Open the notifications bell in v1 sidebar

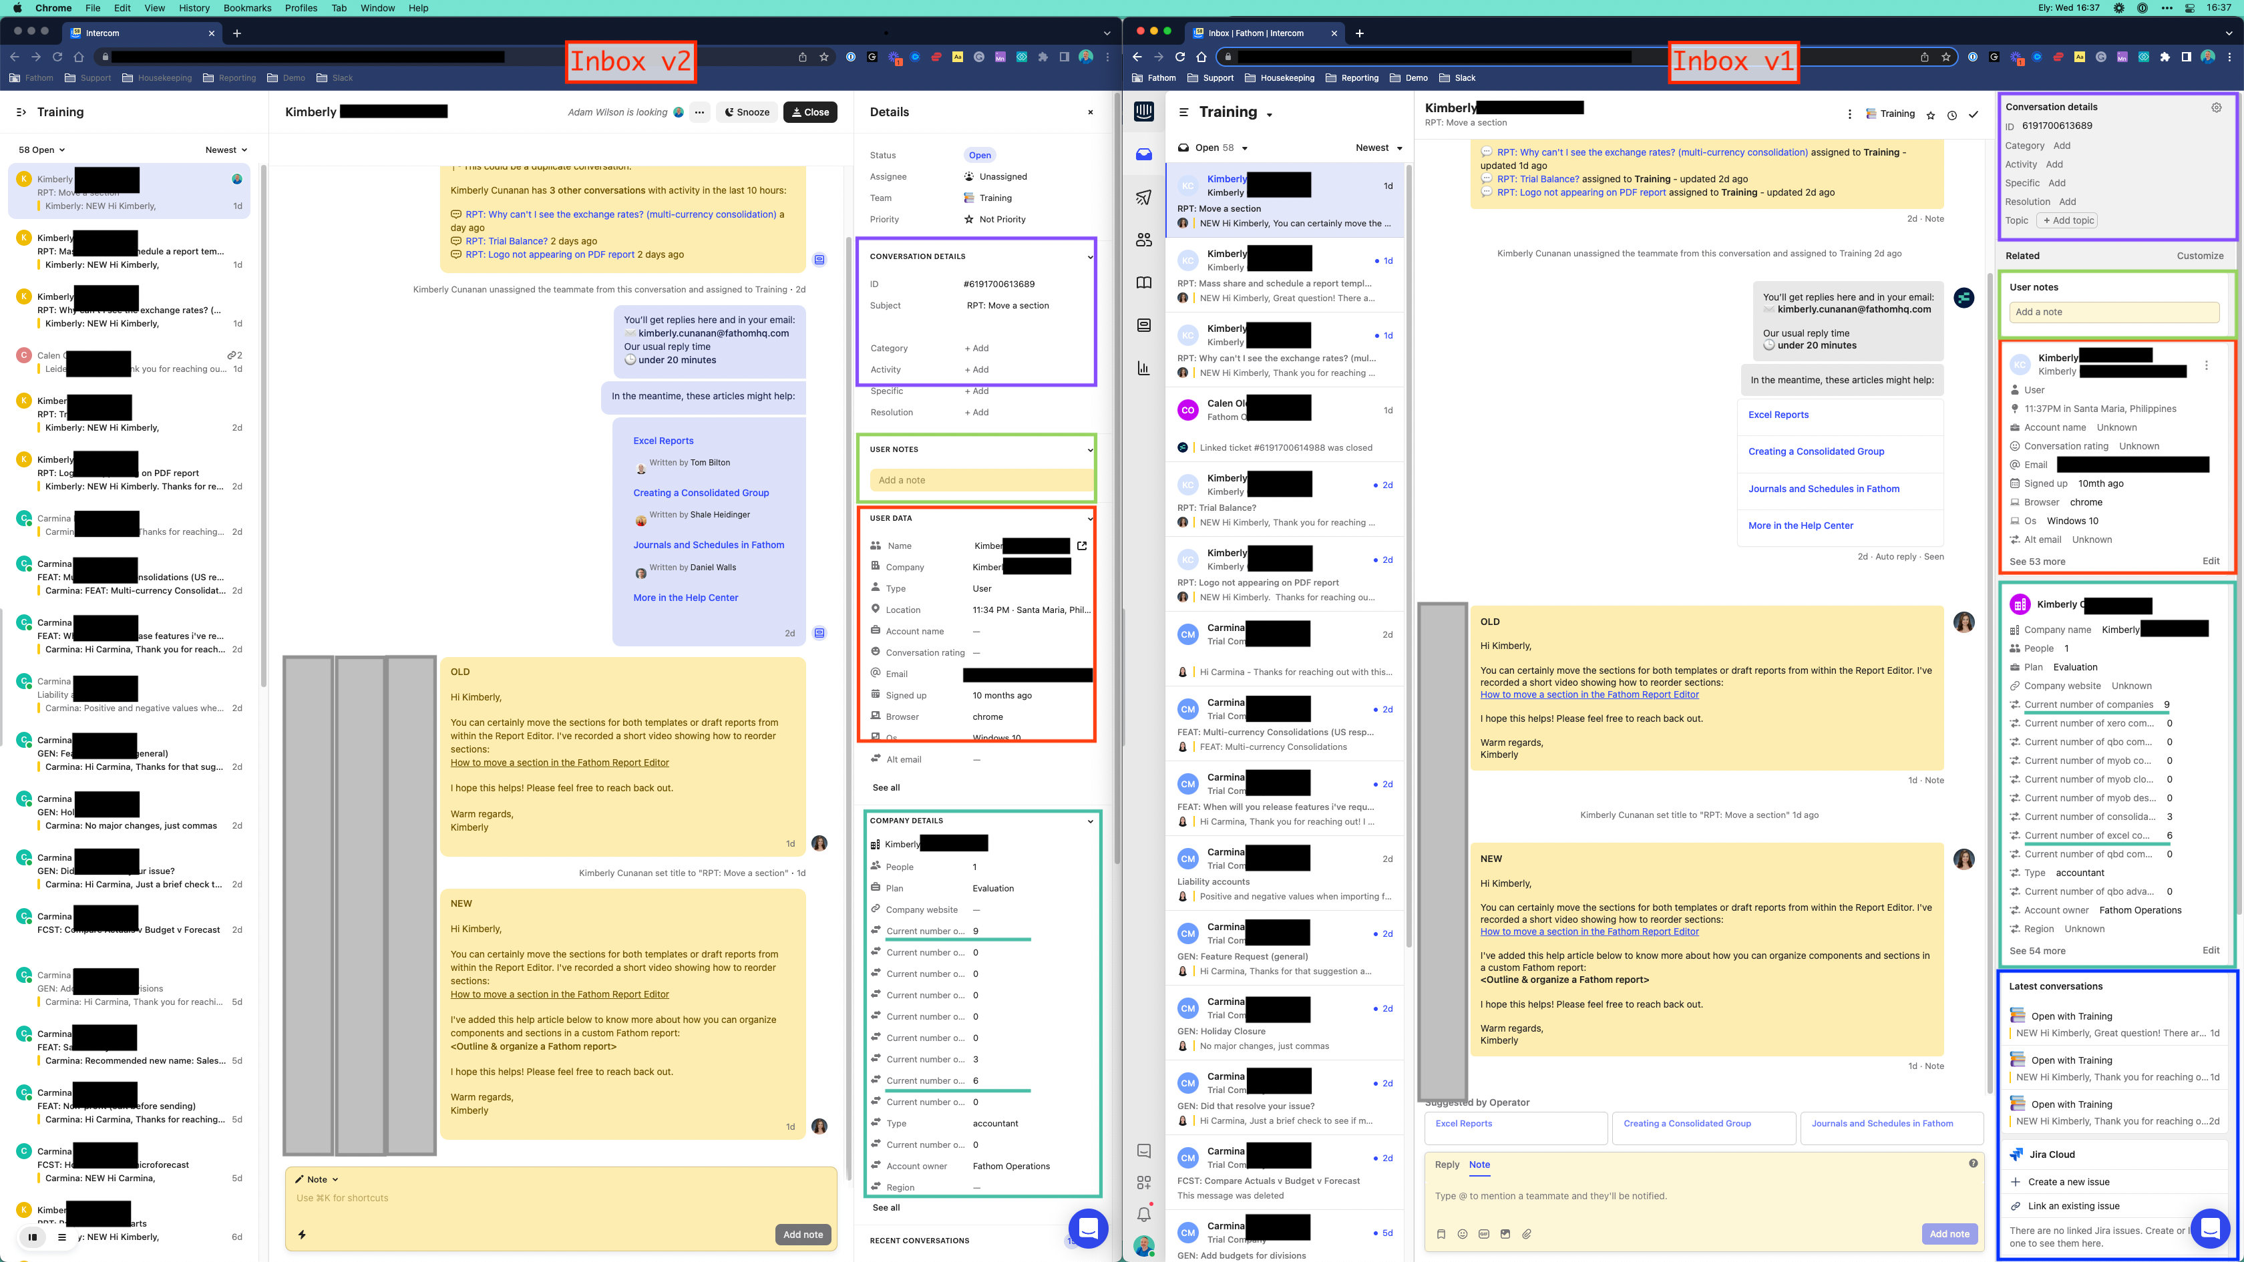point(1144,1213)
